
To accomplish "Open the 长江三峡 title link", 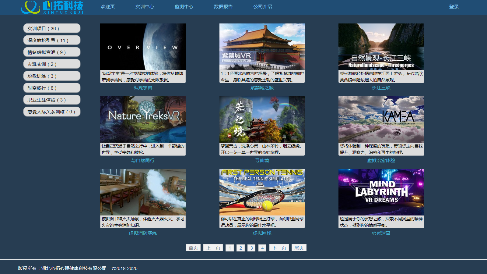I will (381, 88).
